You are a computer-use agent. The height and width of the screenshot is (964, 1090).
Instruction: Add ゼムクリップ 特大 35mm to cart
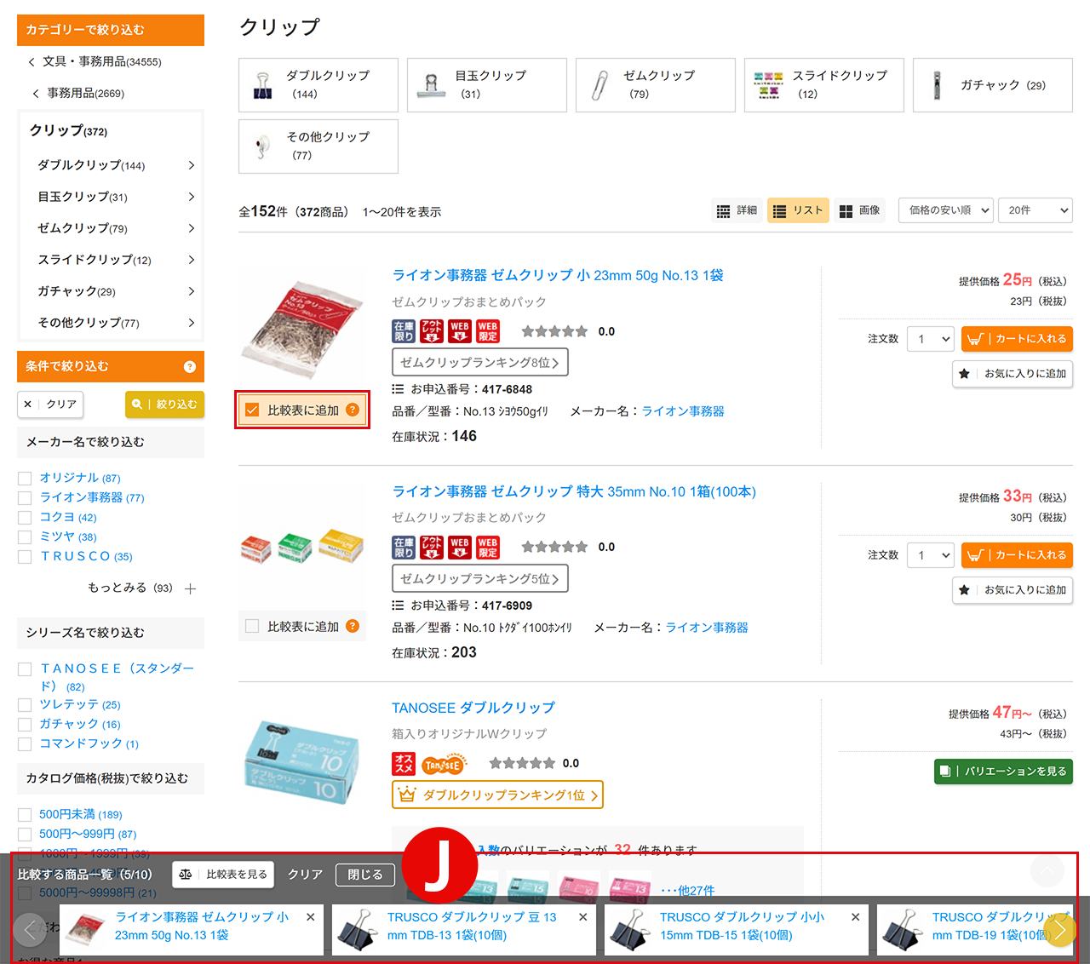pyautogui.click(x=1017, y=555)
